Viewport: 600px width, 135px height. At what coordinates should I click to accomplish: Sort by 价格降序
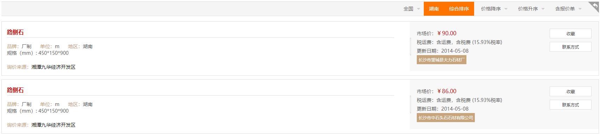491,9
